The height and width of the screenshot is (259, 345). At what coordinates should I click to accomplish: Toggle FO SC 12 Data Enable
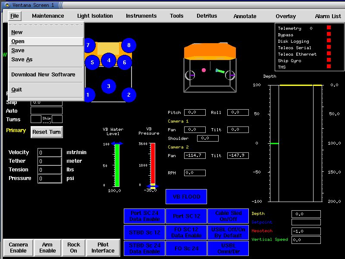[186, 232]
